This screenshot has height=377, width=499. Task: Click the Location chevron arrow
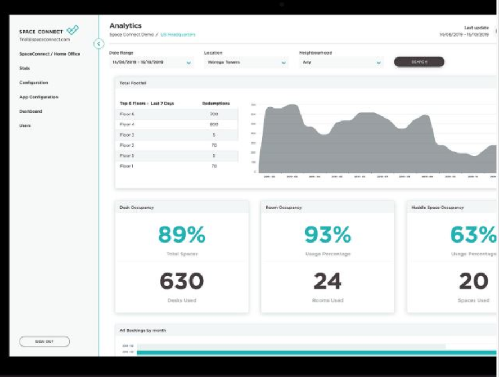pos(284,62)
